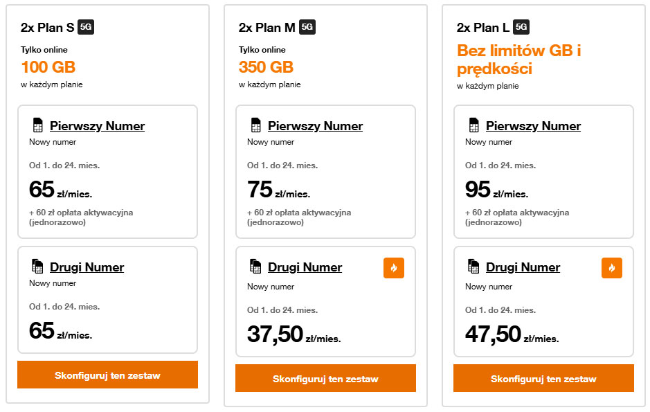This screenshot has height=412, width=650.
Task: Click the 5G badge beside 2x Plan S
Action: [x=86, y=27]
